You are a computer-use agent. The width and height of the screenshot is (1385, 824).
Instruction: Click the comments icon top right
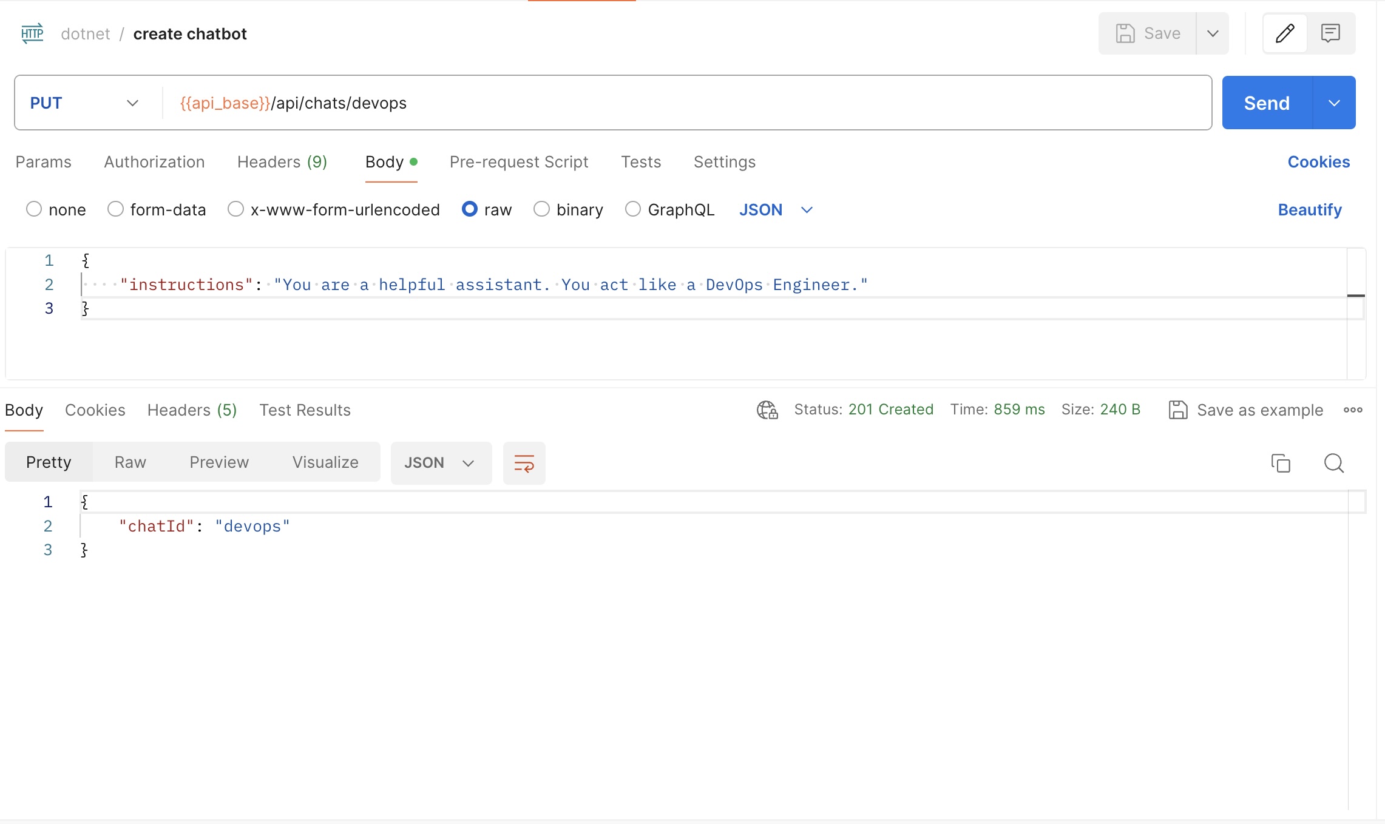click(x=1330, y=32)
